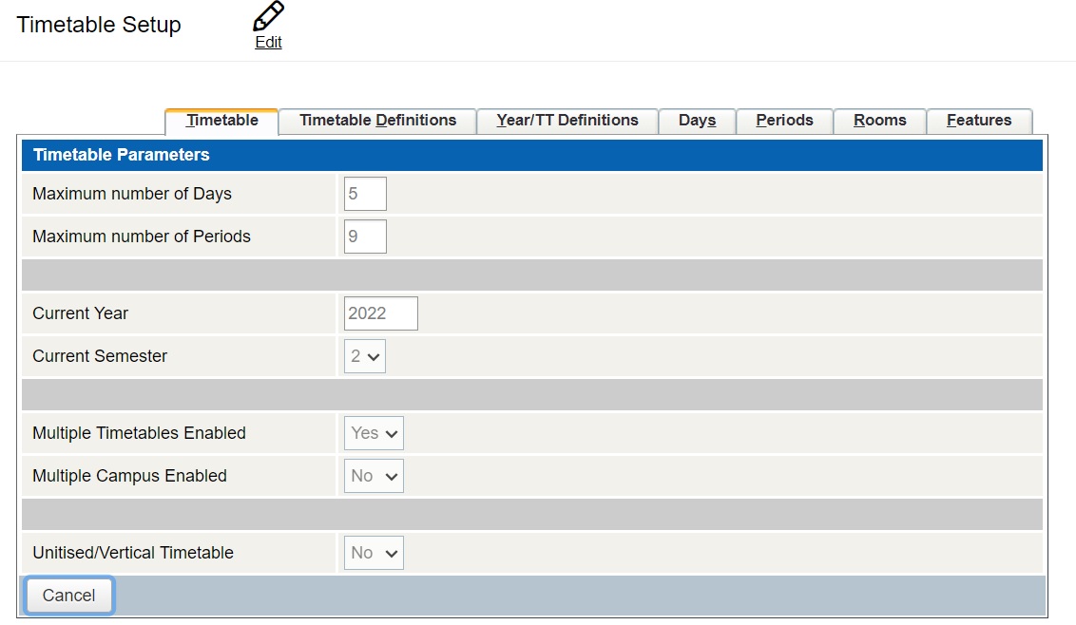Click the Cancel button
The image size is (1076, 625).
tap(67, 595)
